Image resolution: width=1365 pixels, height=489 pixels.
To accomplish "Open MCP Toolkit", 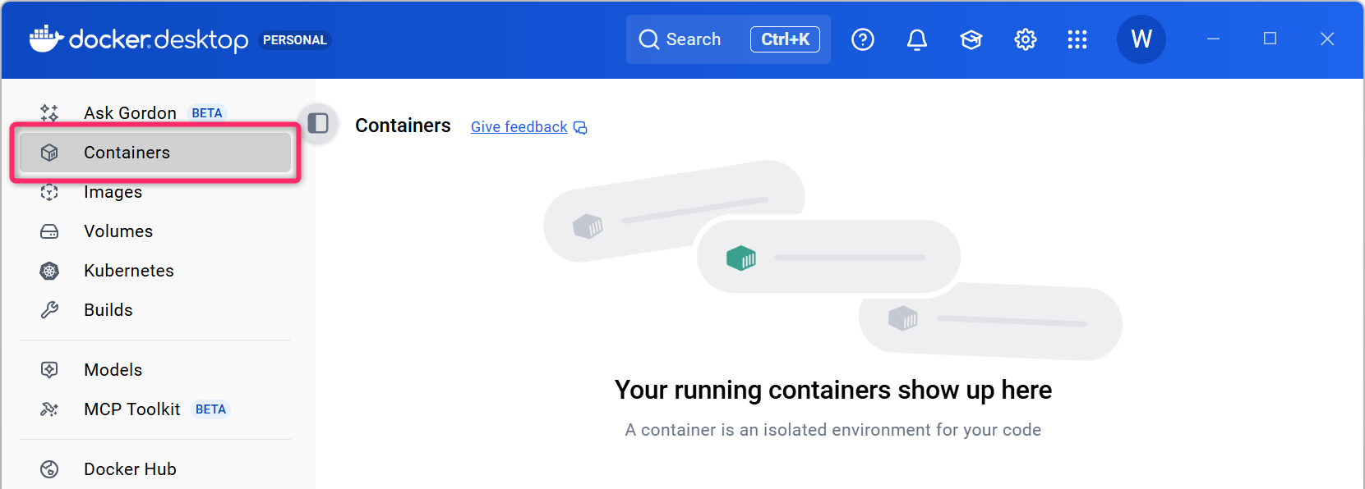I will click(x=131, y=409).
